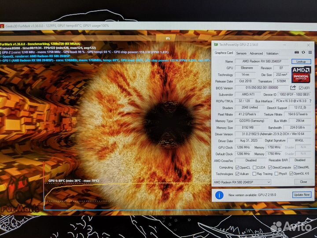Viewport: 317px width, 238px height.
Task: Click the DirectX Support value 12 (12_0)
Action: (300, 108)
